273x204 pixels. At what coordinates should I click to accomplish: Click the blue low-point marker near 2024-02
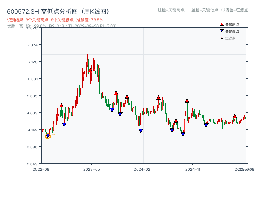click(x=140, y=130)
